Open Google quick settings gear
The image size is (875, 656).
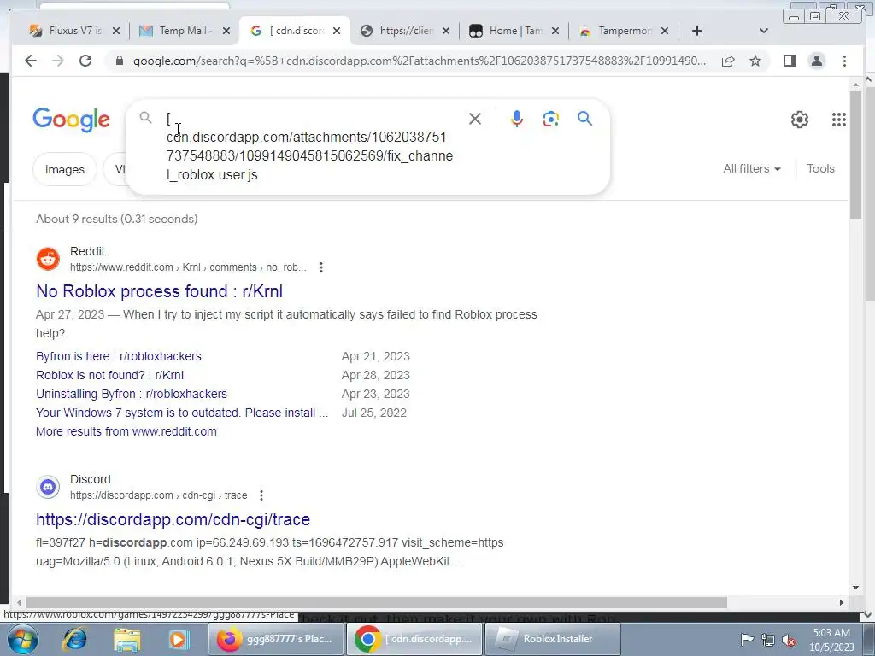coord(800,120)
